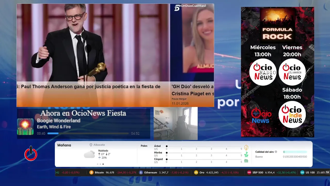
Task: Click the 'Mañana' forecast heading
Action: coord(64,145)
